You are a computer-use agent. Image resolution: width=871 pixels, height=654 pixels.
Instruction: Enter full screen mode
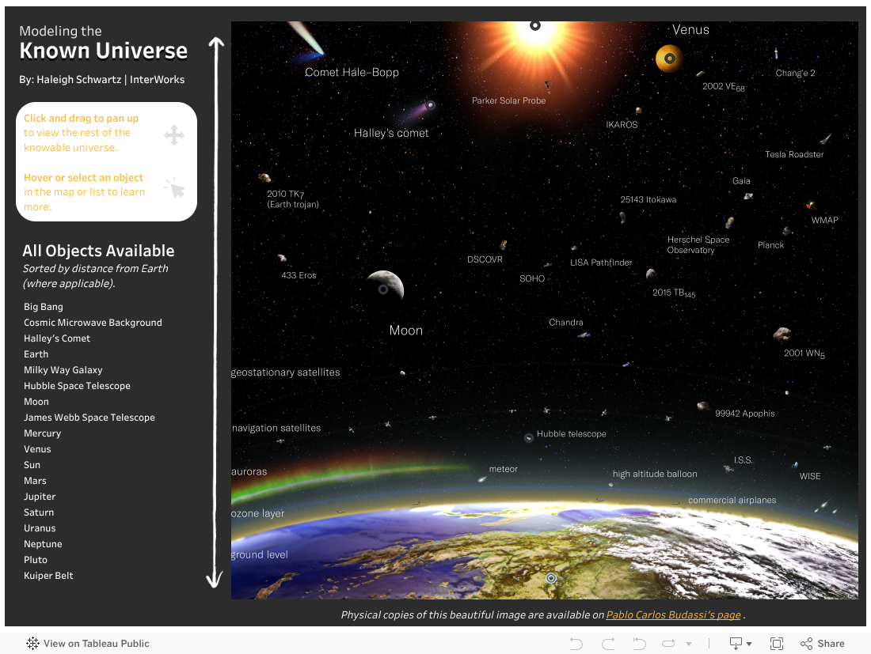(777, 644)
